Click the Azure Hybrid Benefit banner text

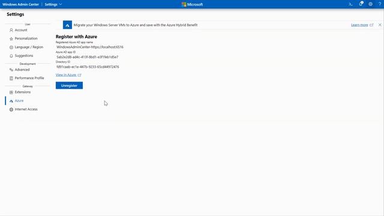[x=136, y=25]
